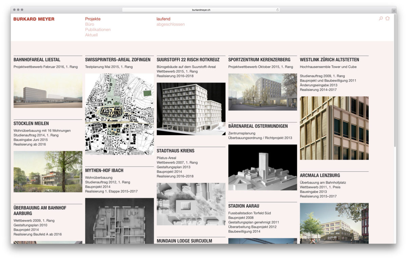The image size is (407, 259).
Task: View Suurstoffi 22 Risch Rotkreuz model photo
Action: click(191, 109)
